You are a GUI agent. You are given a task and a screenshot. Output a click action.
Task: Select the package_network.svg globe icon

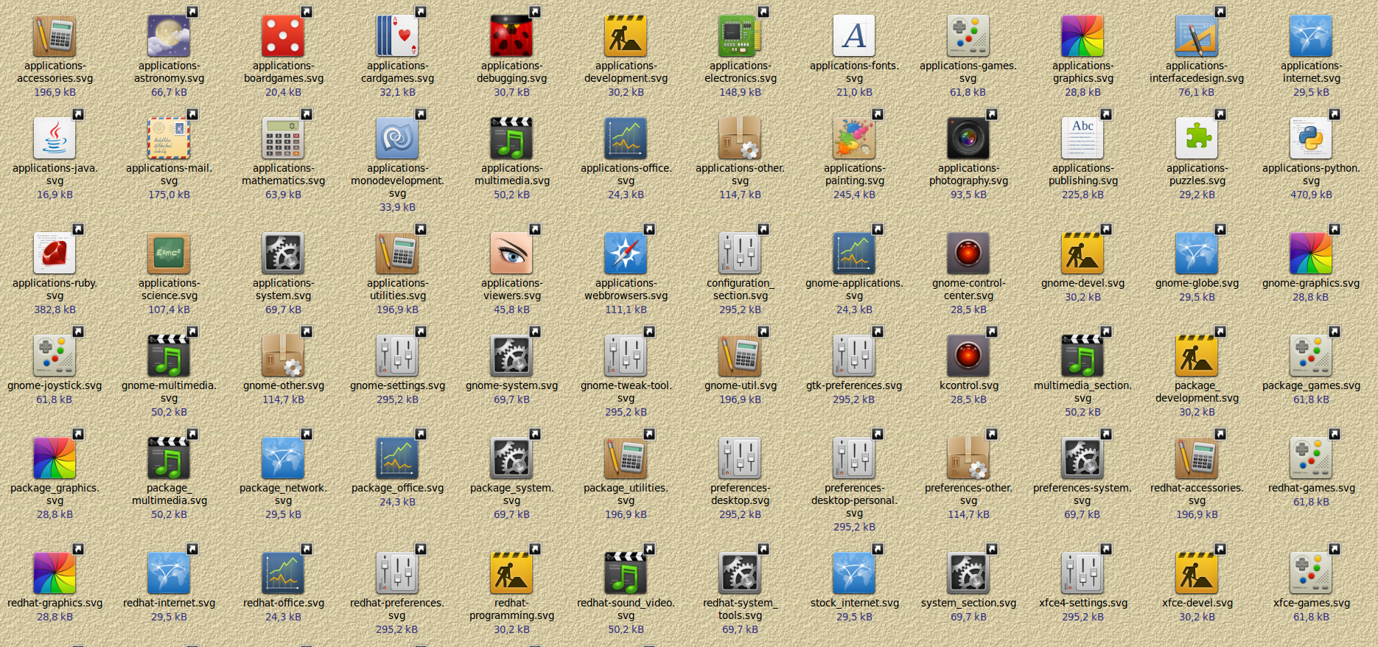(x=283, y=458)
